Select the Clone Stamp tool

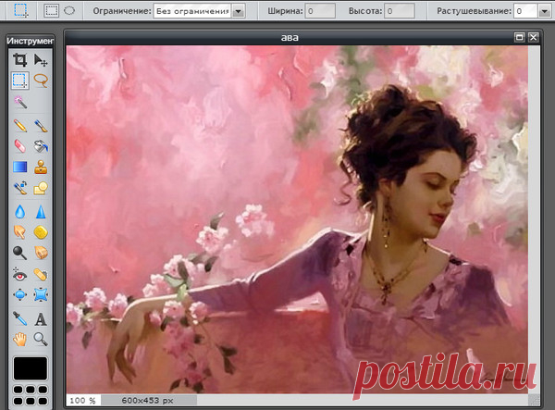[x=41, y=167]
